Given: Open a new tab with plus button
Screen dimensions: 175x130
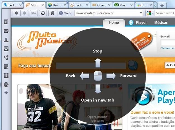Looking at the screenshot, I should tap(162, 5).
